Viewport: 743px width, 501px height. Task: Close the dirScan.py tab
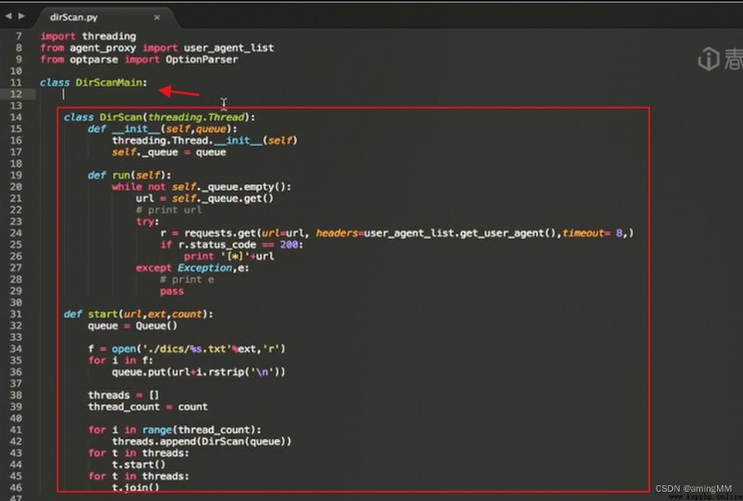click(157, 18)
